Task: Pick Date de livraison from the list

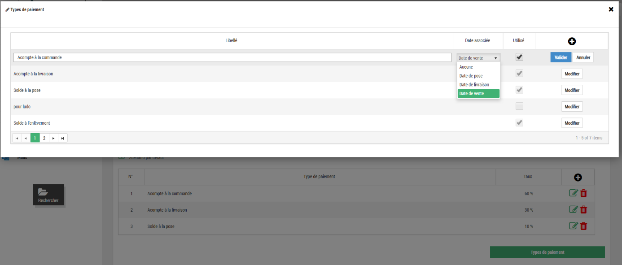Action: (474, 85)
